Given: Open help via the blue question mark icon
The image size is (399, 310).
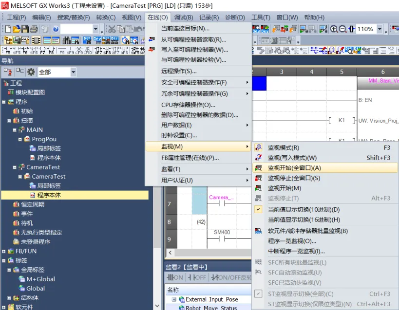Looking at the screenshot, I should [56, 29].
